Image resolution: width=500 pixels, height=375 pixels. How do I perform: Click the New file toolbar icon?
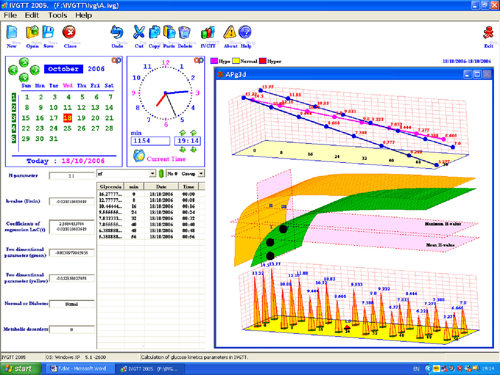tap(12, 33)
